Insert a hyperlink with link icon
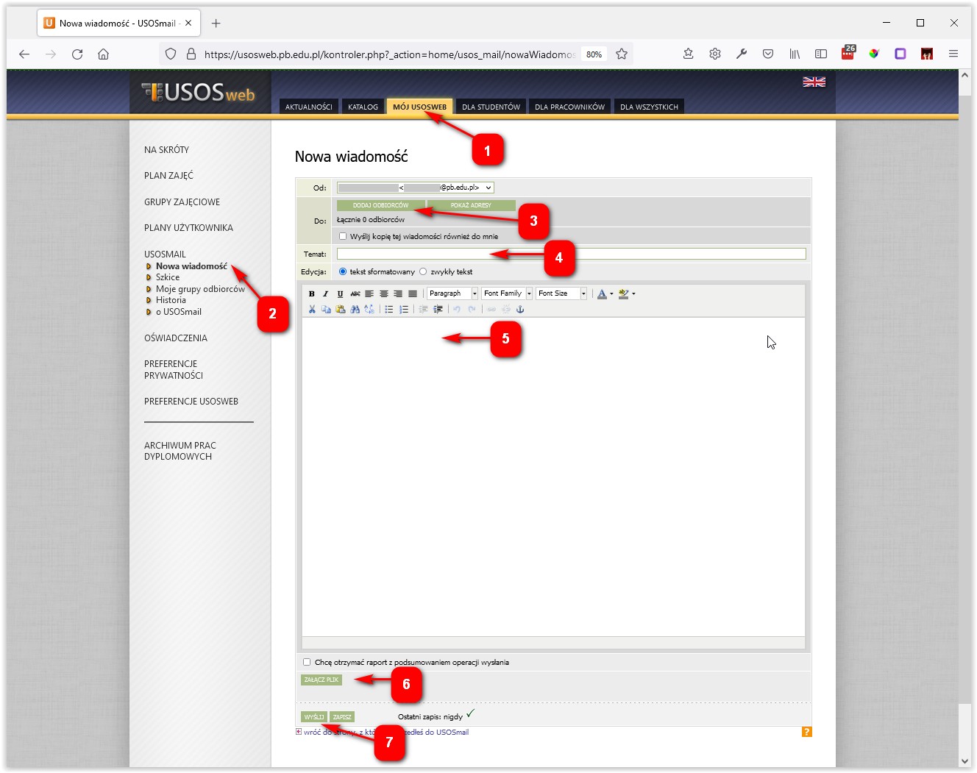The image size is (977, 773). point(491,310)
